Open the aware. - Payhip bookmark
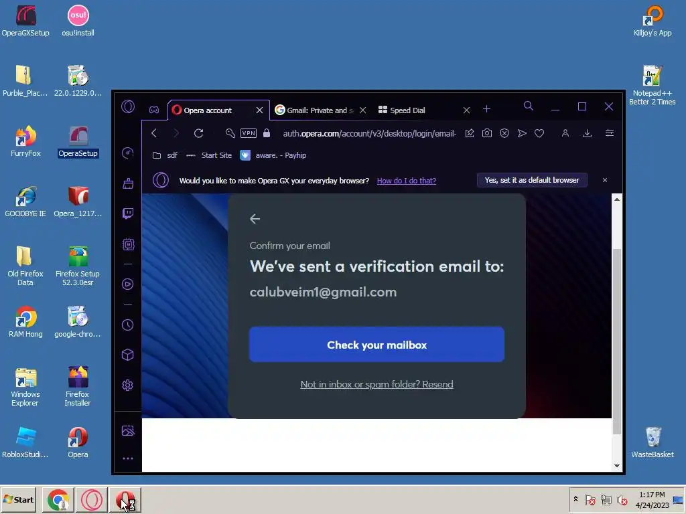686x514 pixels. pos(273,155)
